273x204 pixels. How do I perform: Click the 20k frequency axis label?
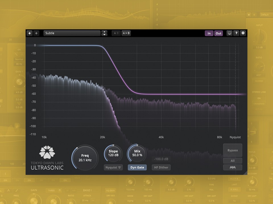click(x=102, y=137)
